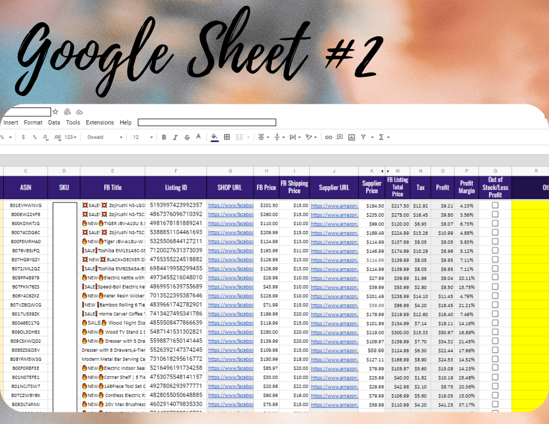Open merge cells options dropdown arrow
Viewport: 549px width, 424px height.
click(x=248, y=137)
